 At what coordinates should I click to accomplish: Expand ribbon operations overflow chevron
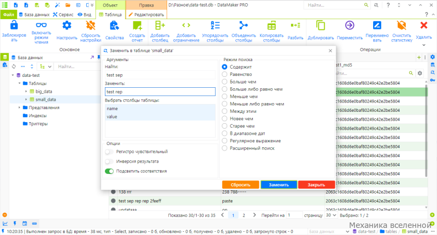424,45
